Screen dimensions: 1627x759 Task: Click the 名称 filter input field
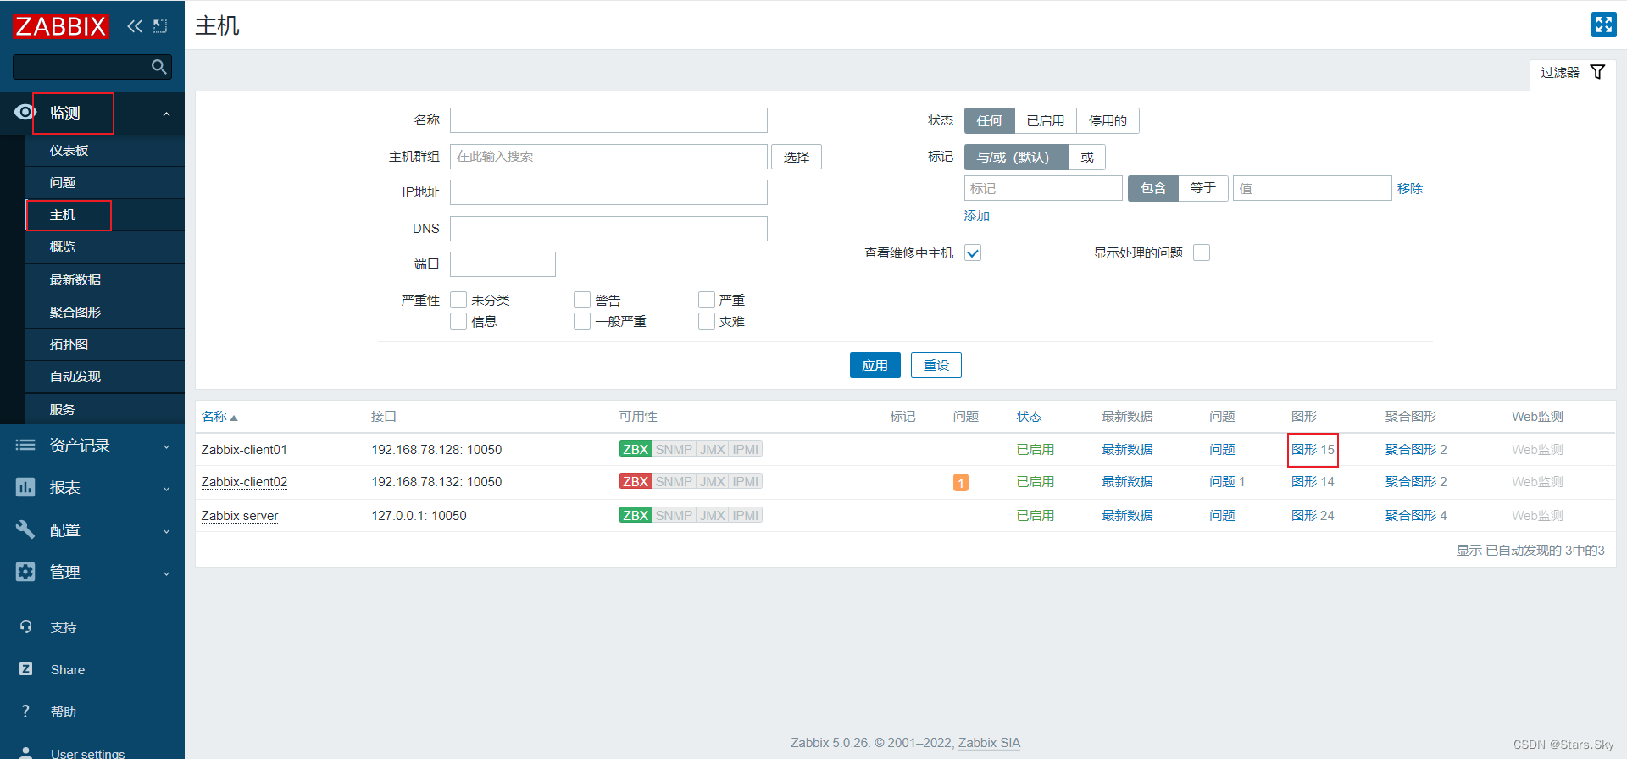(608, 120)
